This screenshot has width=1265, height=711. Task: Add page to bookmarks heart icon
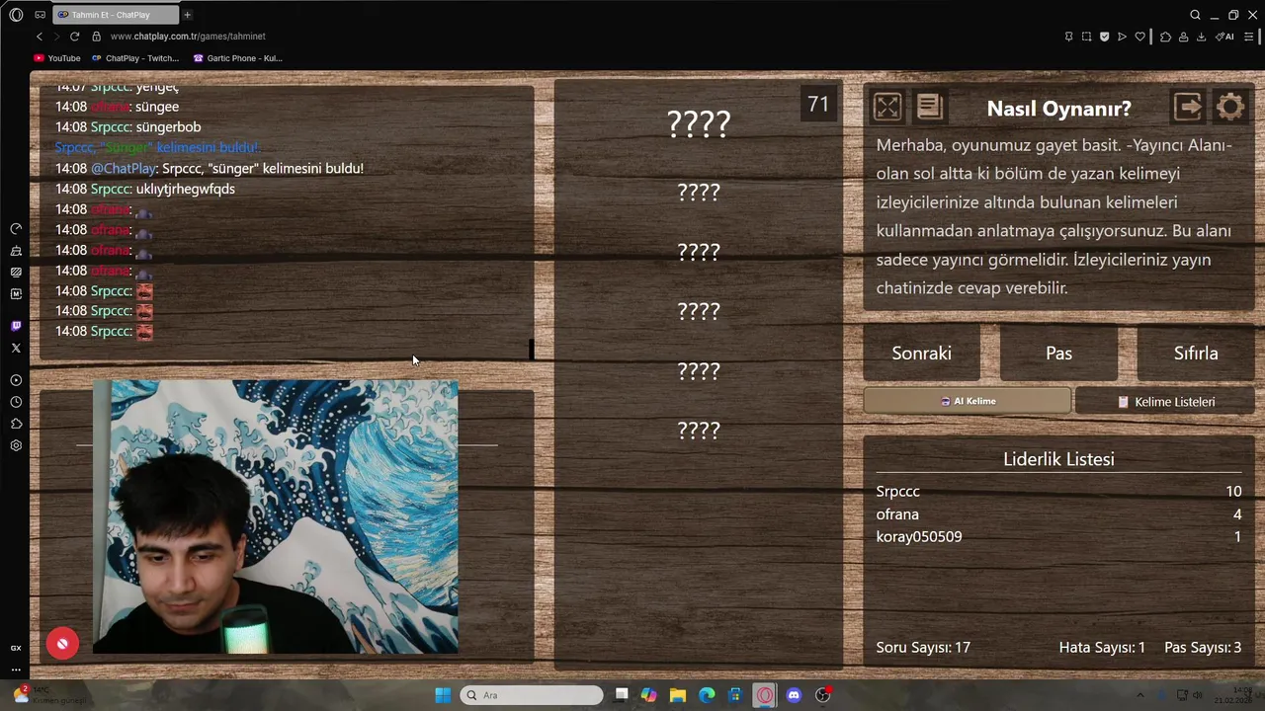pos(1139,37)
